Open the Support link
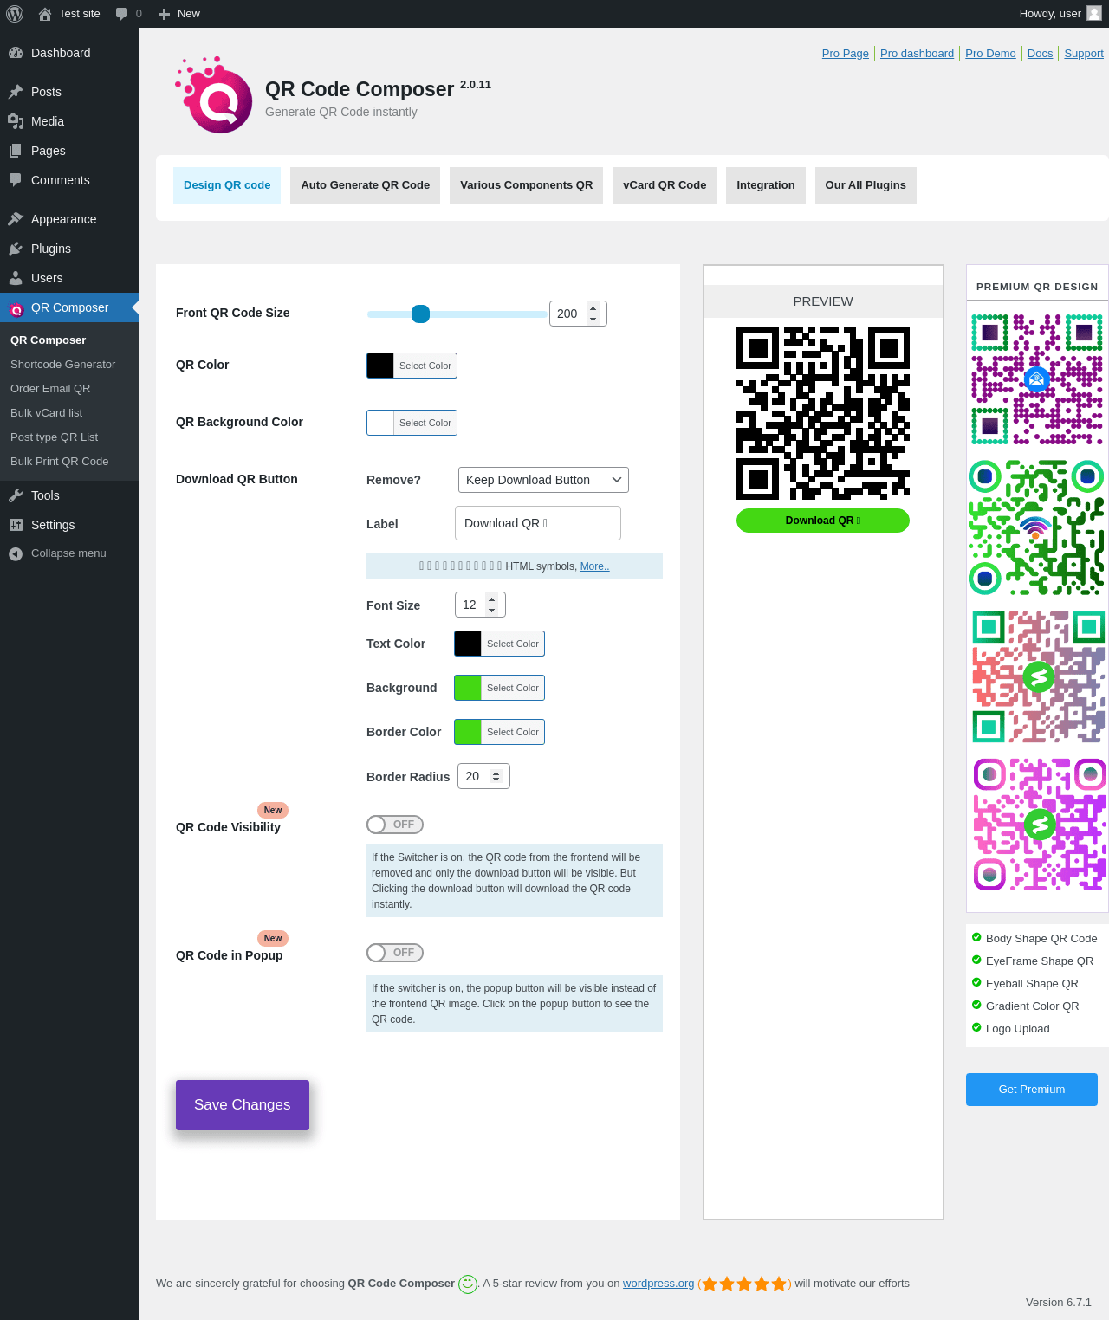The height and width of the screenshot is (1320, 1109). [x=1084, y=54]
